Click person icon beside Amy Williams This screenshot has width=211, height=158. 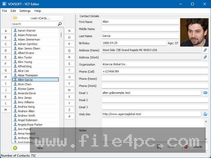(x=15, y=102)
